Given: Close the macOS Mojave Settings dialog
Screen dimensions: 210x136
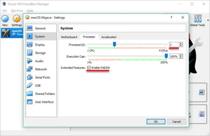Looking at the screenshot, I should [183, 17].
